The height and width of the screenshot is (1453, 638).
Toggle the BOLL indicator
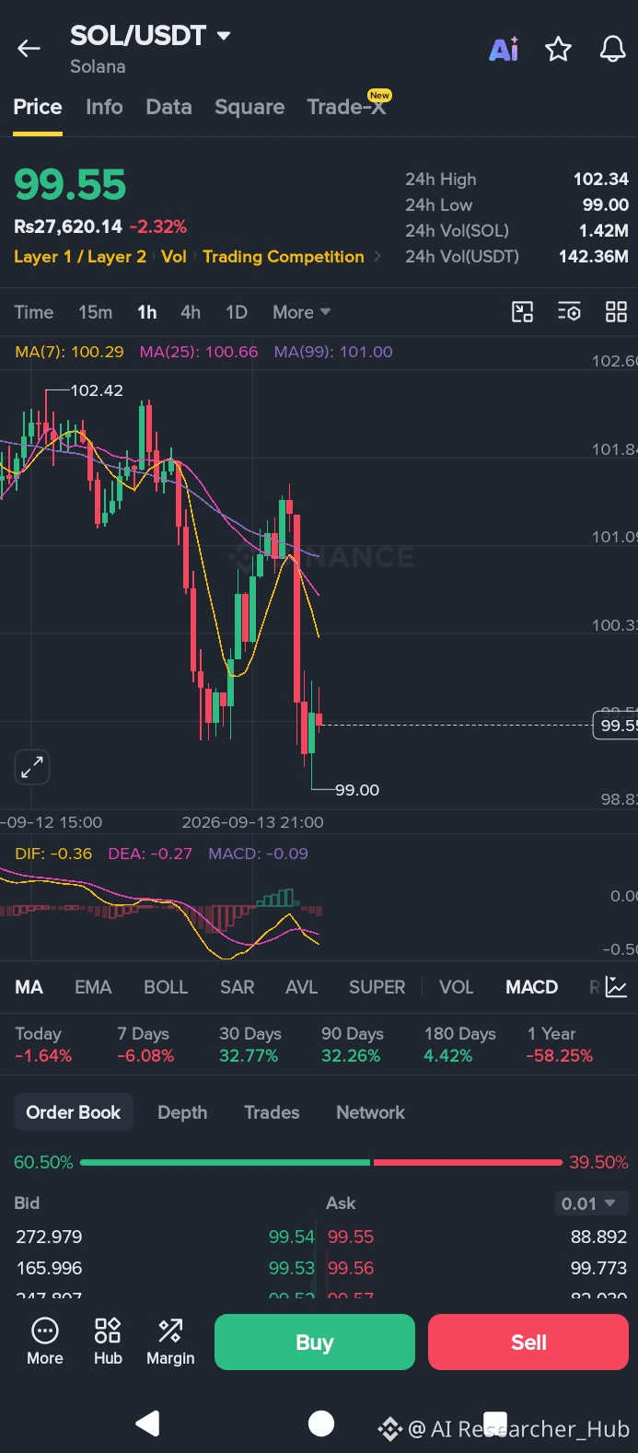166,987
